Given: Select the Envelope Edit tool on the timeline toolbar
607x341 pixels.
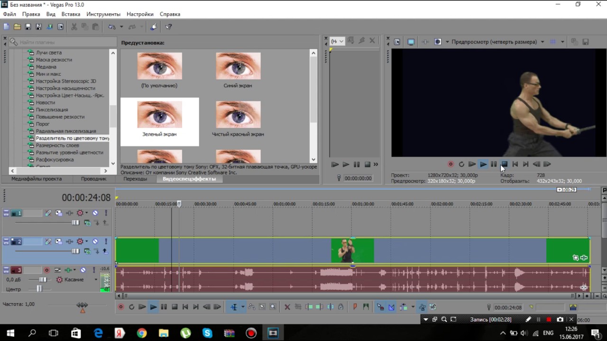Looking at the screenshot, I should 251,307.
